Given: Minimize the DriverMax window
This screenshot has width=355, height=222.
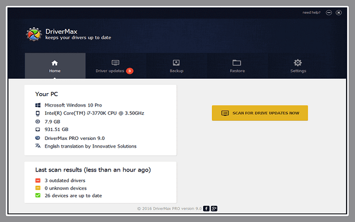Looking at the screenshot, I should [x=329, y=12].
